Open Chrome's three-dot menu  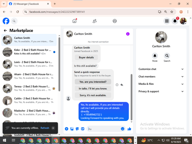[188, 12]
